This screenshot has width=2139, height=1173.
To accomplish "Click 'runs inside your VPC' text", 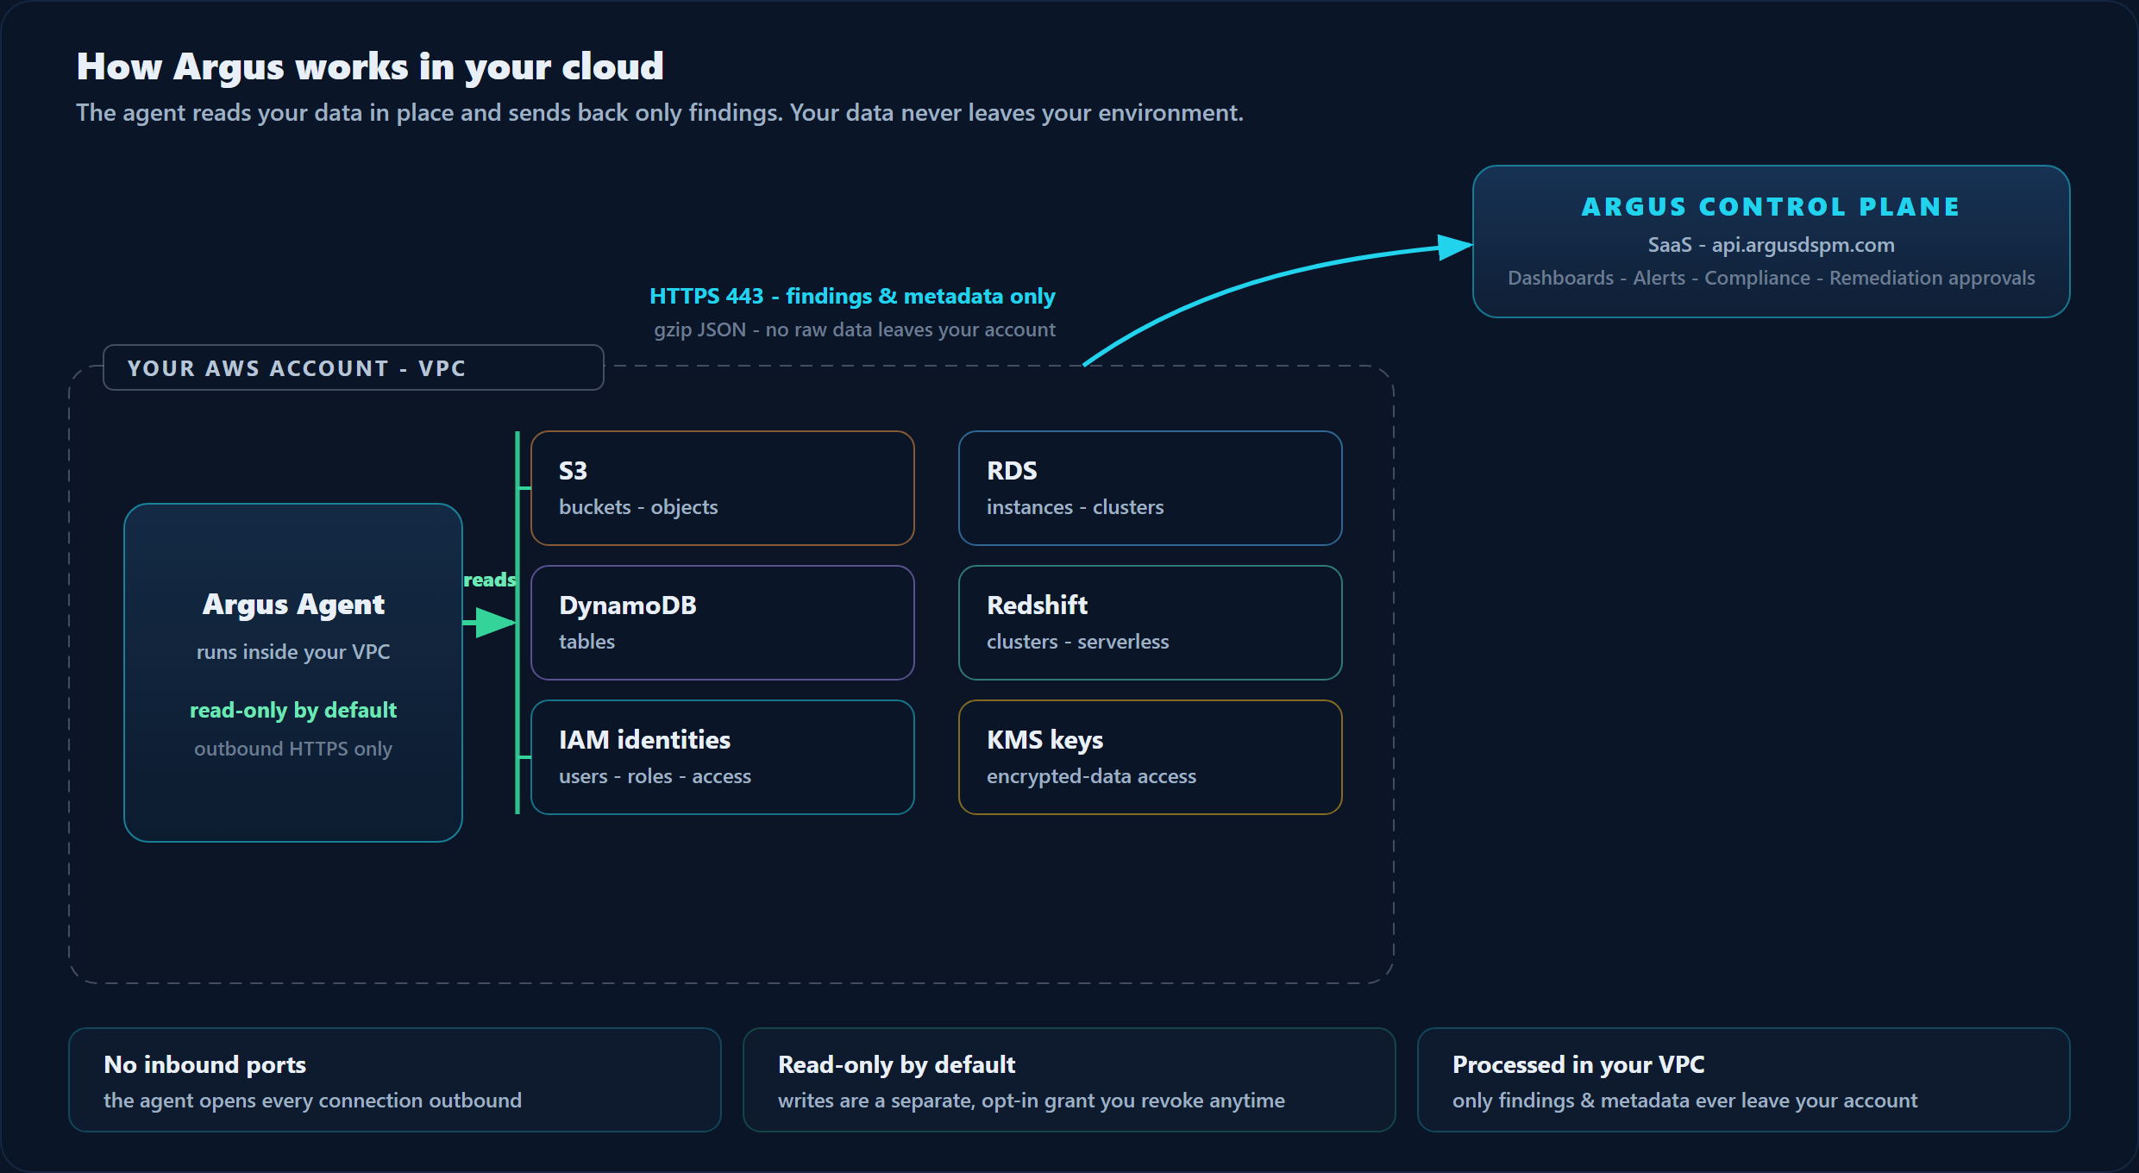I will [293, 652].
